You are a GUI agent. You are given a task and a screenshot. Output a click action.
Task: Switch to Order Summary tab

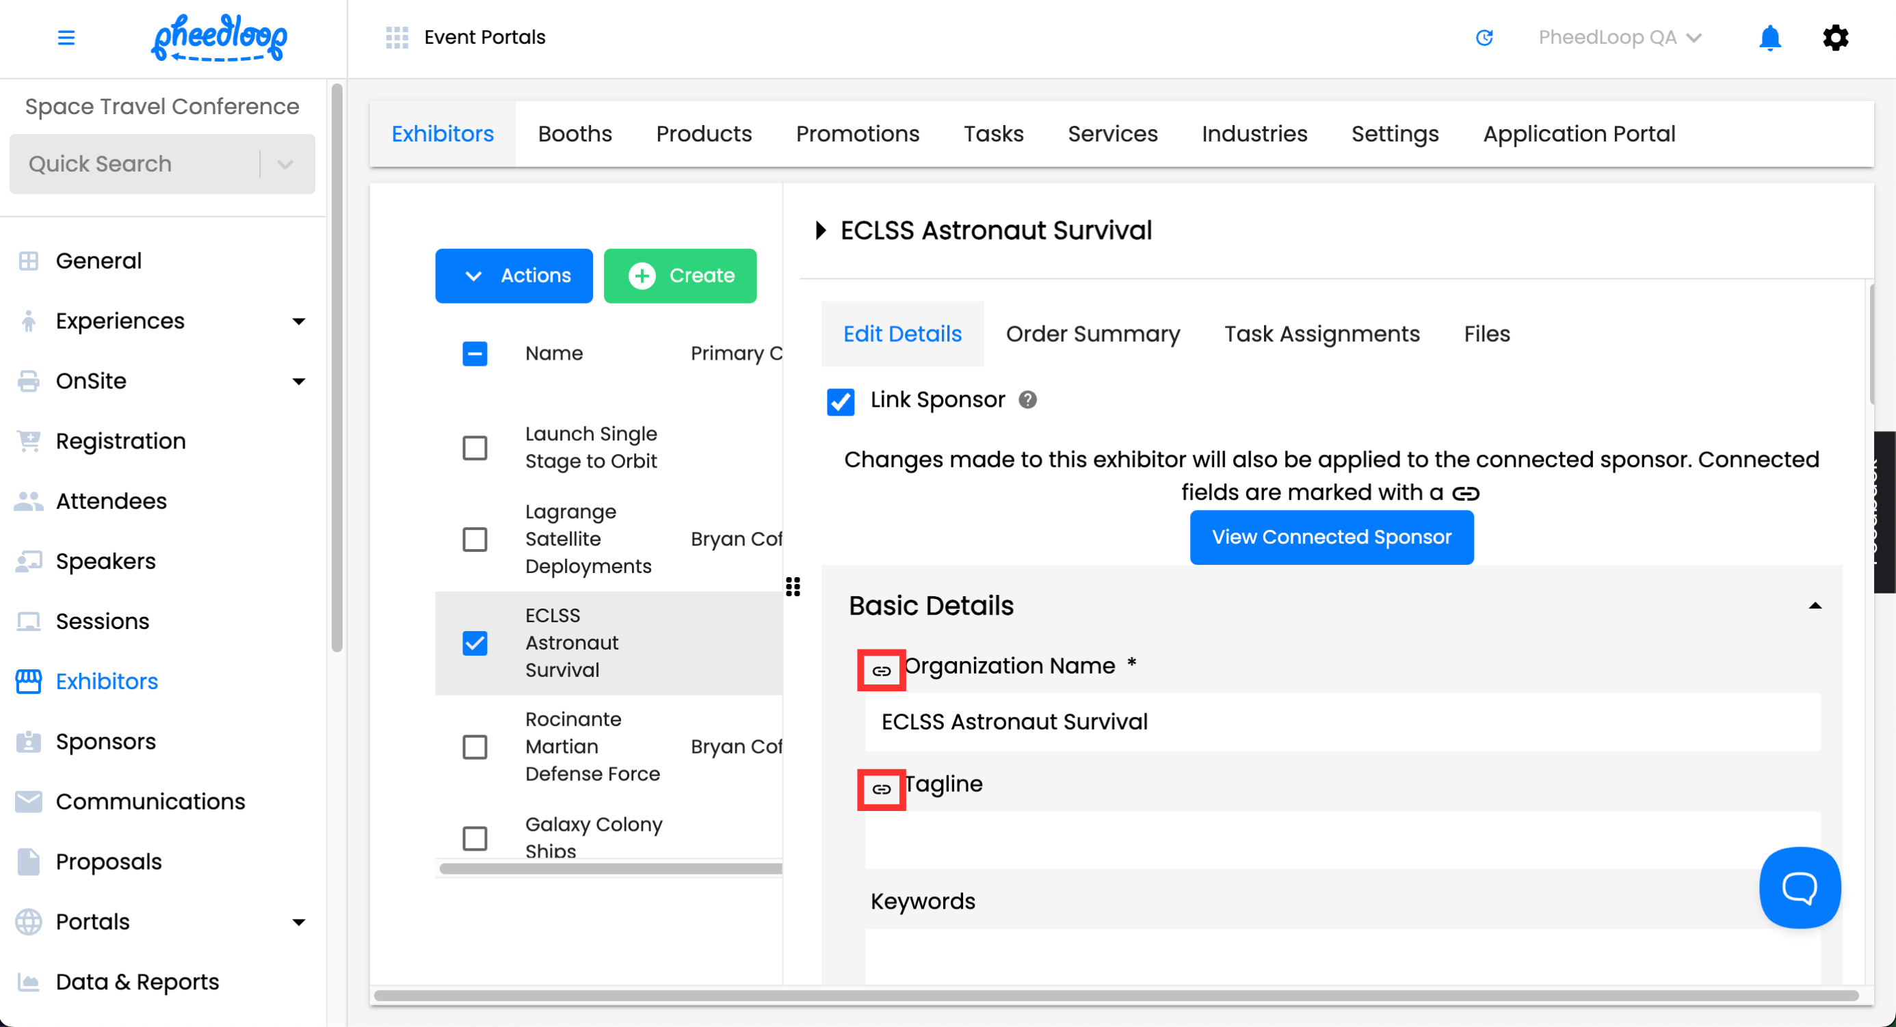coord(1093,334)
